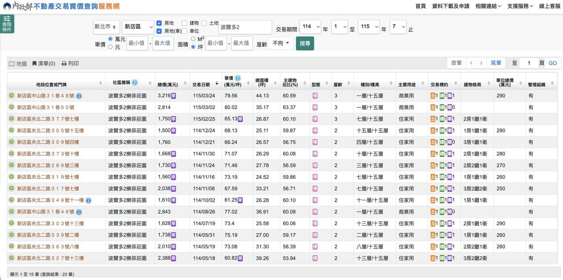Expand row 中山路31巷50號 green plus icon
563x280 pixels.
pos(11,107)
